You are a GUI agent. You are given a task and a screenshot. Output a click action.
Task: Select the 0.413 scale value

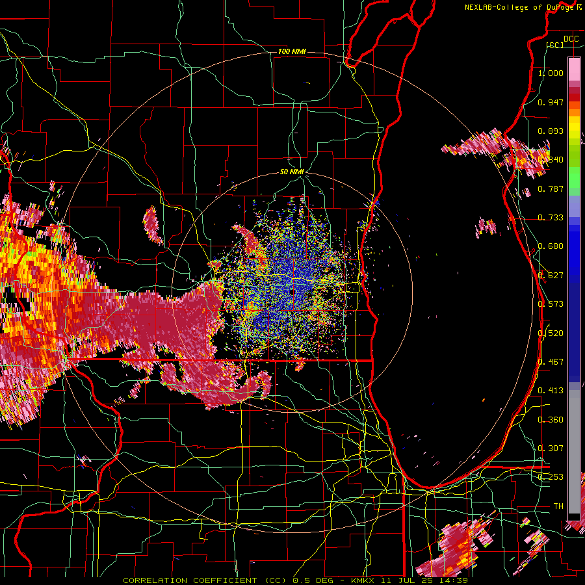tap(551, 391)
